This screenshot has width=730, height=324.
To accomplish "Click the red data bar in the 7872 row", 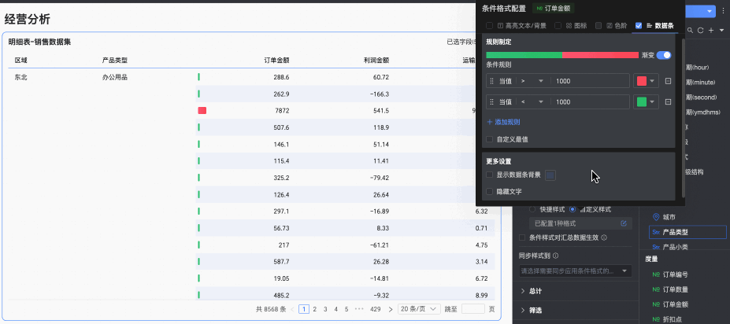I will [x=202, y=111].
